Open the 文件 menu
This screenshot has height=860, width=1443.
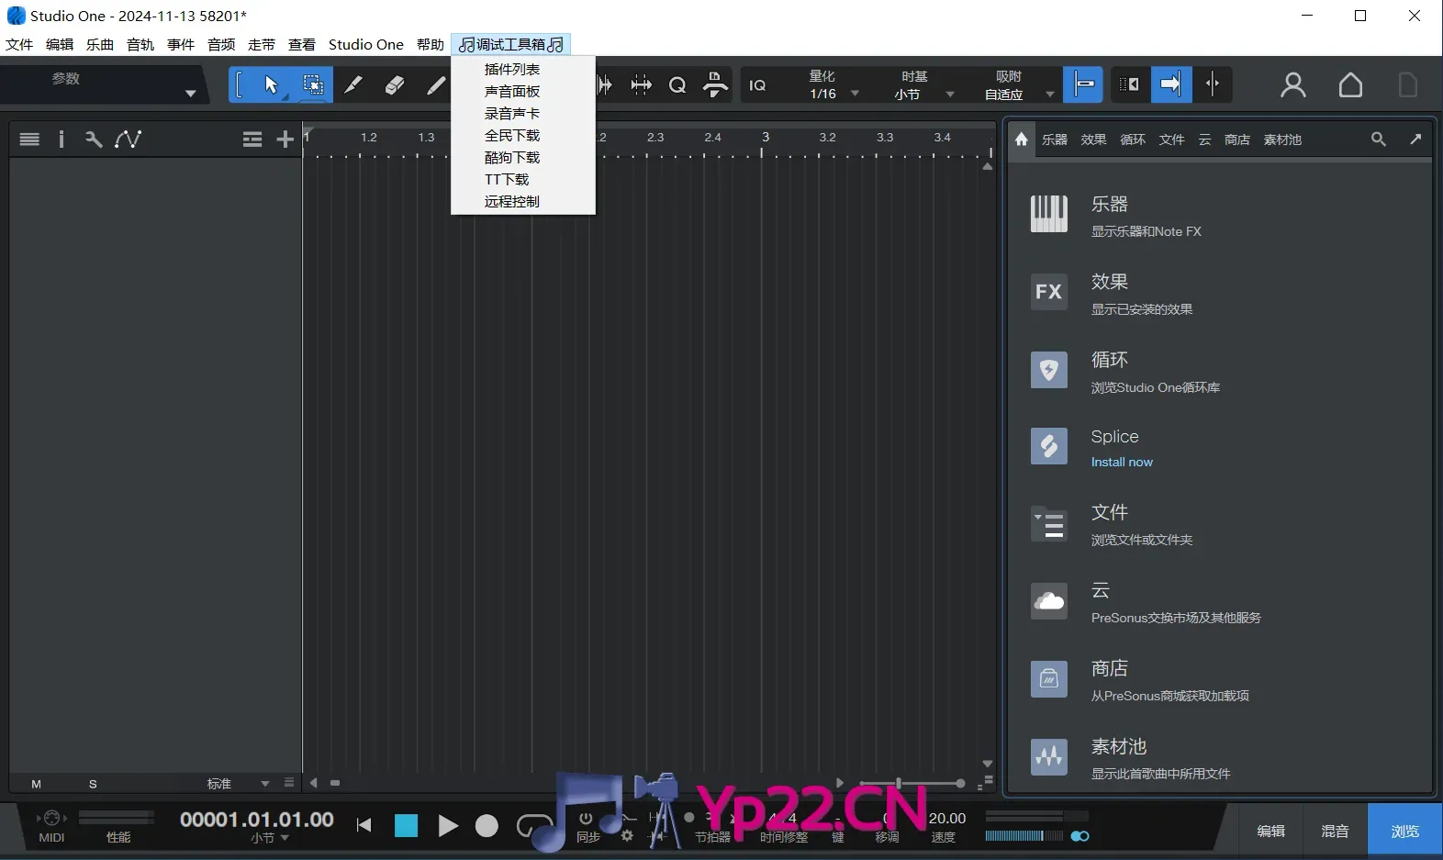19,44
